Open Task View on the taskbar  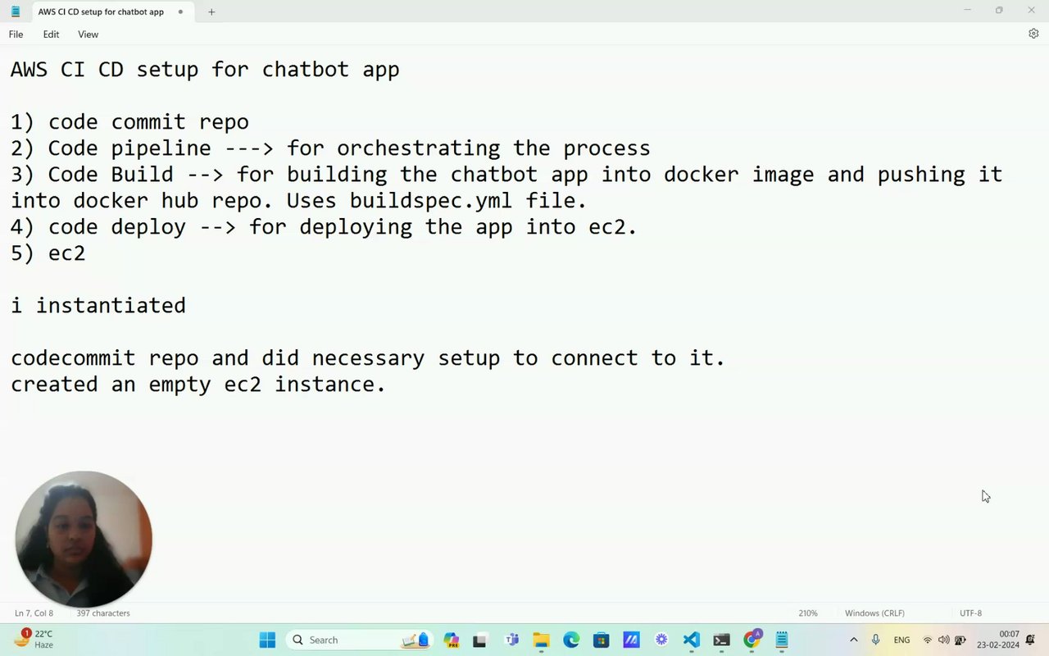tap(480, 640)
